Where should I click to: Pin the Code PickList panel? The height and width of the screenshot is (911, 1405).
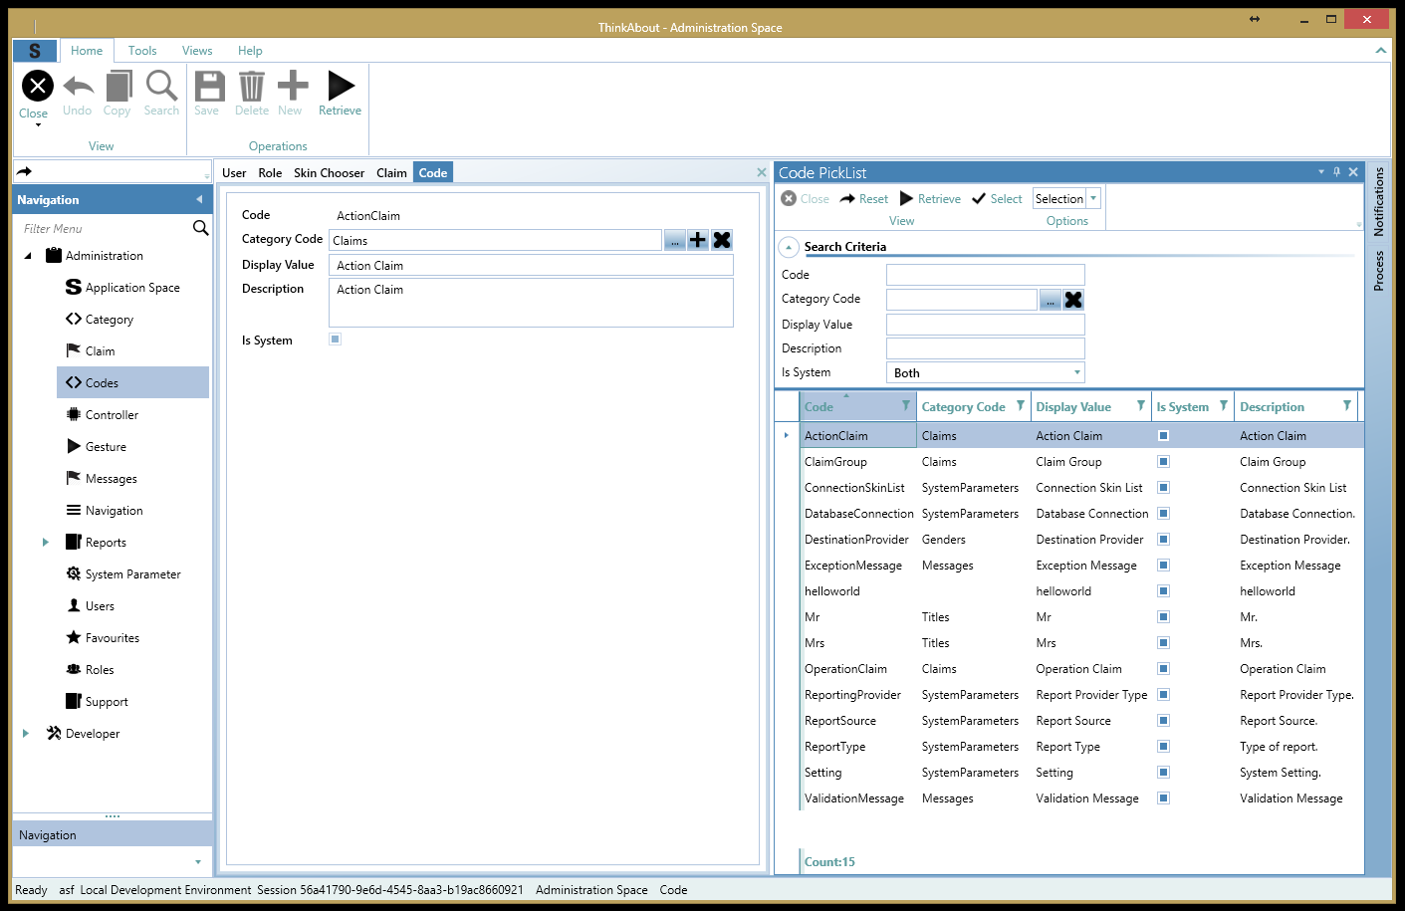pos(1336,172)
